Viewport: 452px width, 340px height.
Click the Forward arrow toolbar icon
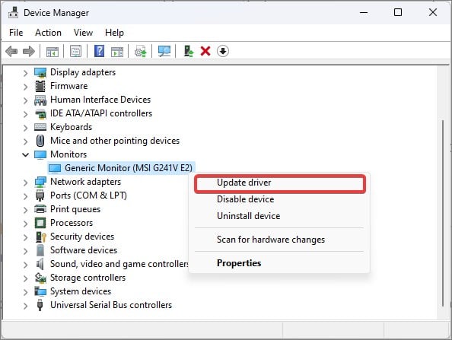(29, 51)
